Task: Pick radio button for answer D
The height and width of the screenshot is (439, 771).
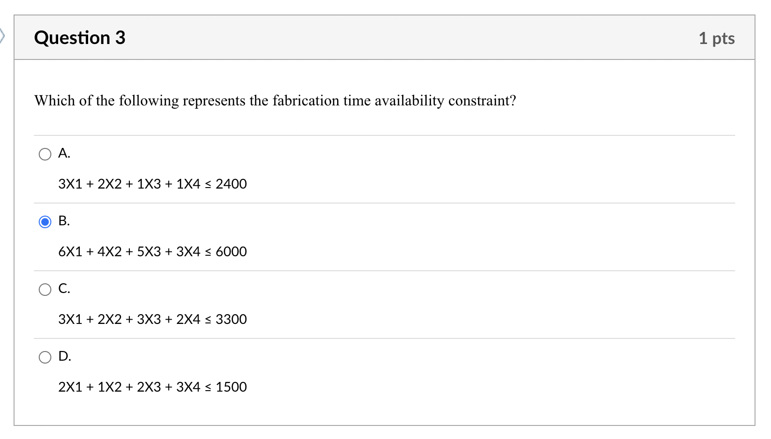Action: [45, 357]
